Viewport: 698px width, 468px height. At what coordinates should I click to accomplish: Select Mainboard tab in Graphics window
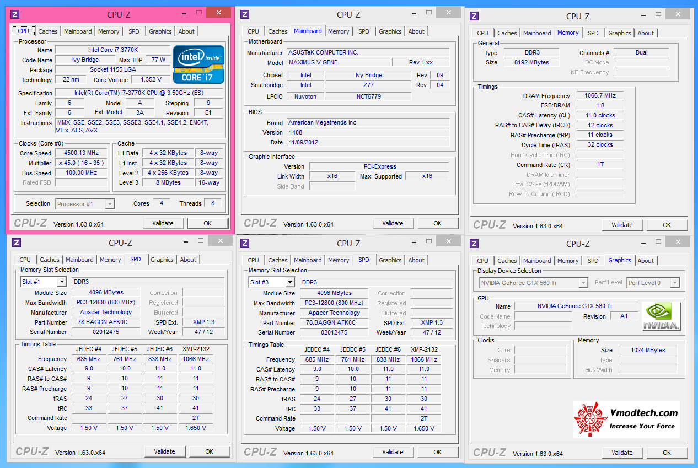(537, 261)
